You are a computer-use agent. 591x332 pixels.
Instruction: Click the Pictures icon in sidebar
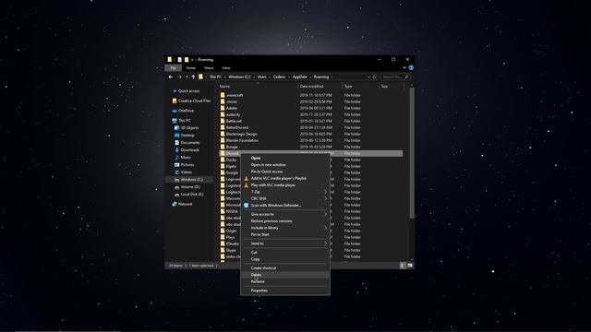[176, 165]
